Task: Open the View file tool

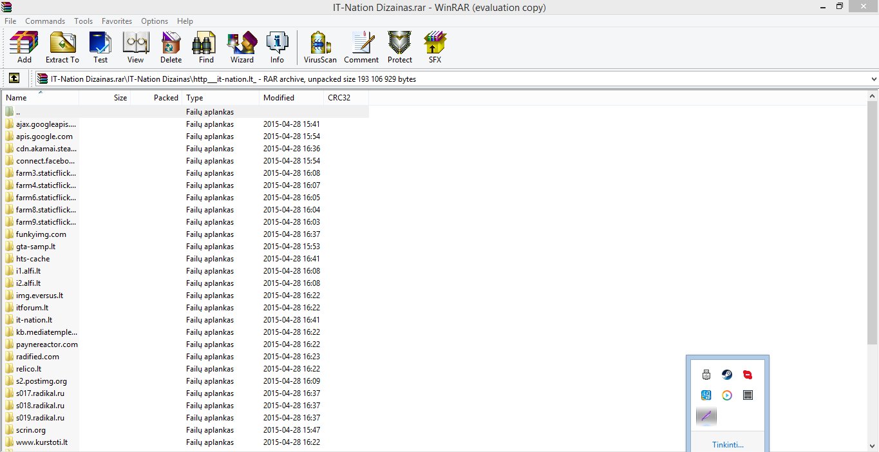Action: tap(135, 47)
